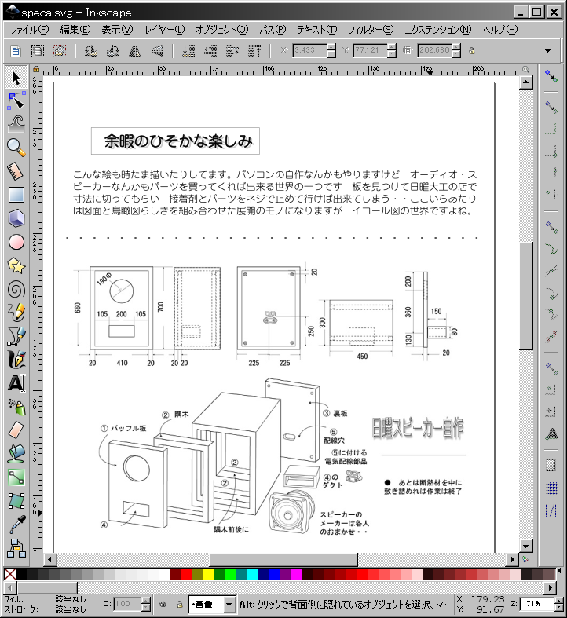Flip selection horizontally
The image size is (567, 618).
(x=135, y=51)
